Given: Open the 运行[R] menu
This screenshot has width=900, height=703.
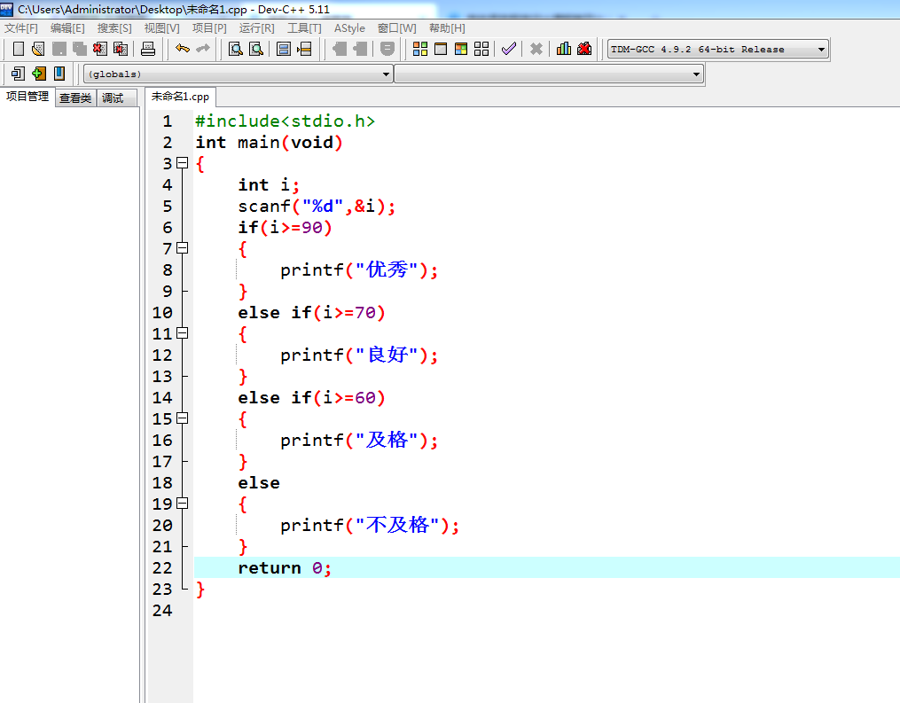Looking at the screenshot, I should tap(256, 28).
